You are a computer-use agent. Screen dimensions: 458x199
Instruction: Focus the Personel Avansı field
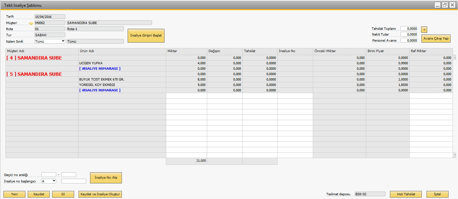[409, 40]
